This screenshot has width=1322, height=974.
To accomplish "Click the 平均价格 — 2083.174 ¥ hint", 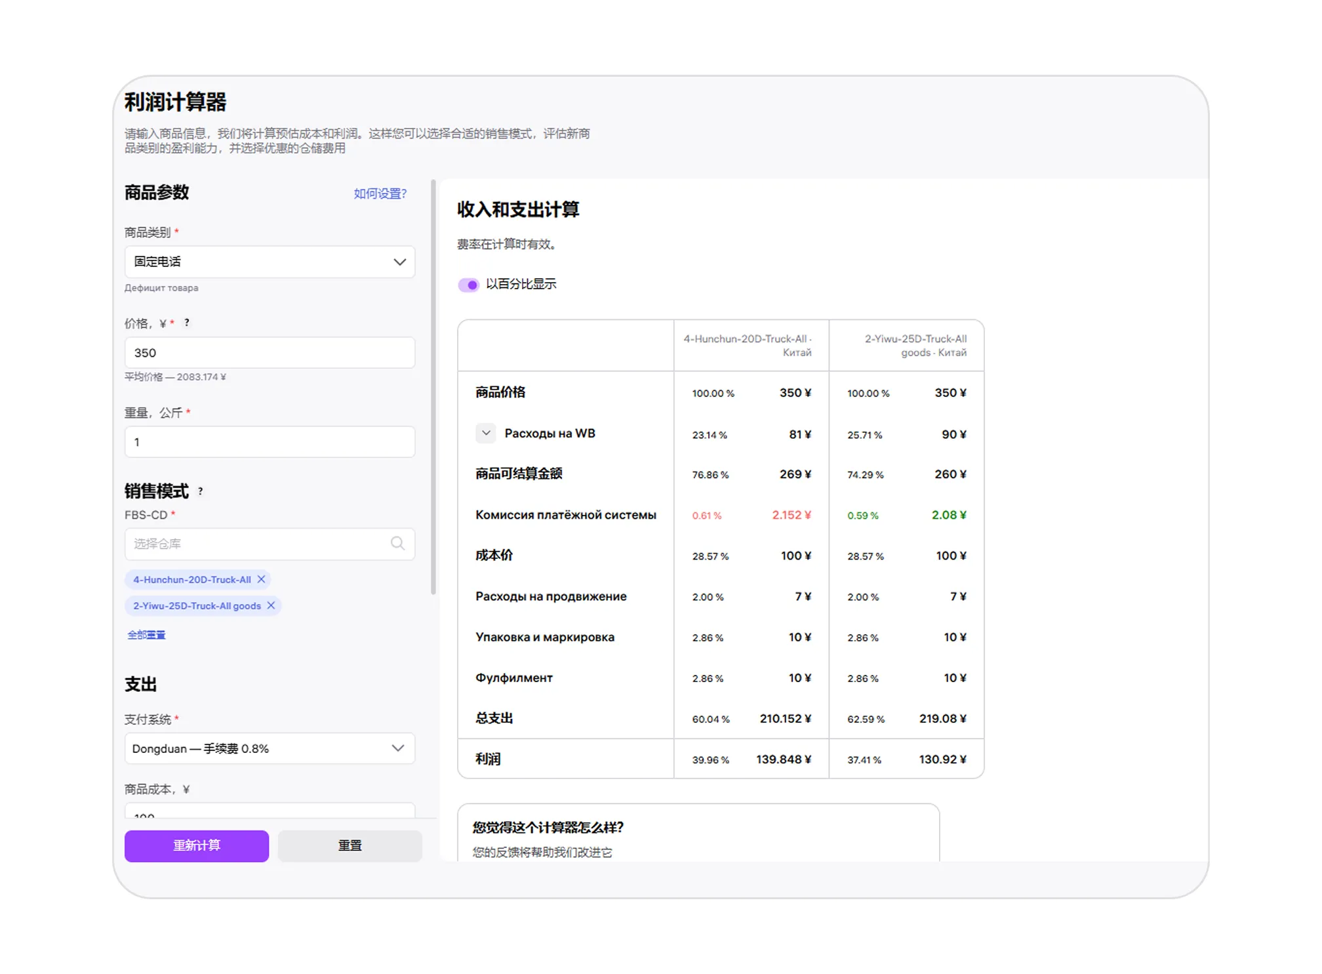I will pyautogui.click(x=175, y=377).
